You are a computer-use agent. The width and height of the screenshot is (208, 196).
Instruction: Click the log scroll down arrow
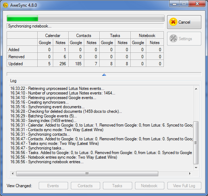[196, 167]
